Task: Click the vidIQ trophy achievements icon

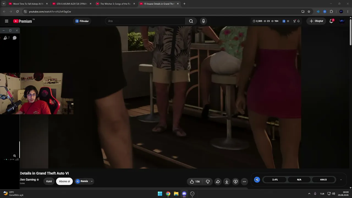Action: tap(295, 21)
